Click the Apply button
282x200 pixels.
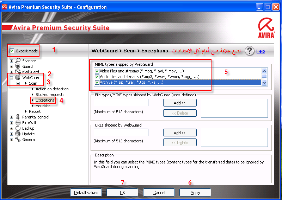195,193
